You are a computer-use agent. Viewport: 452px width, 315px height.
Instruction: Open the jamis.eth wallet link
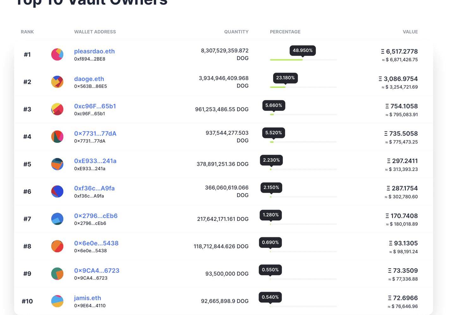[88, 298]
